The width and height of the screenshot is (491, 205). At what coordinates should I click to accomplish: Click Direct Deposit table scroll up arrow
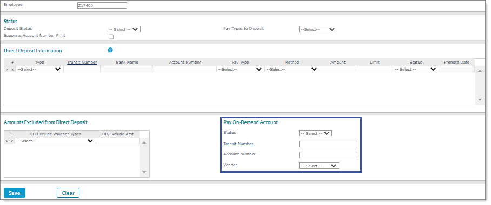[480, 71]
